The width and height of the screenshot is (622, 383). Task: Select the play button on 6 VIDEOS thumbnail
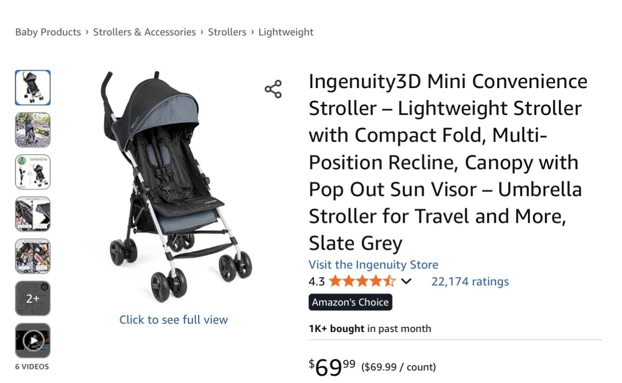(x=32, y=340)
